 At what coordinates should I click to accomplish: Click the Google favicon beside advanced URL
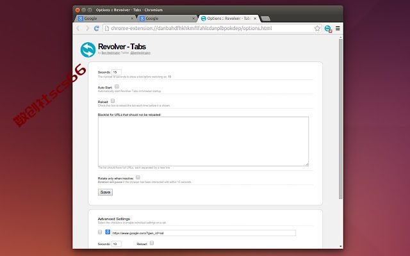point(108,232)
